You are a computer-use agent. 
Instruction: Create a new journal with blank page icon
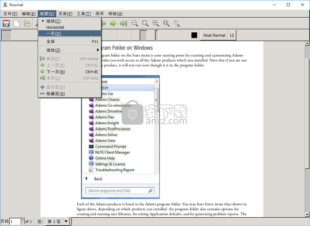pyautogui.click(x=17, y=23)
